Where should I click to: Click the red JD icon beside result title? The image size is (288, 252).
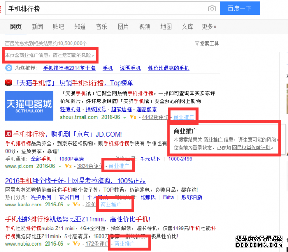pyautogui.click(x=8, y=133)
